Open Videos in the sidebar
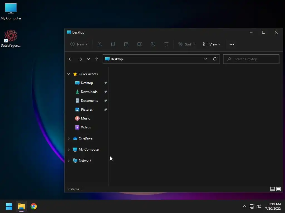 (86, 127)
